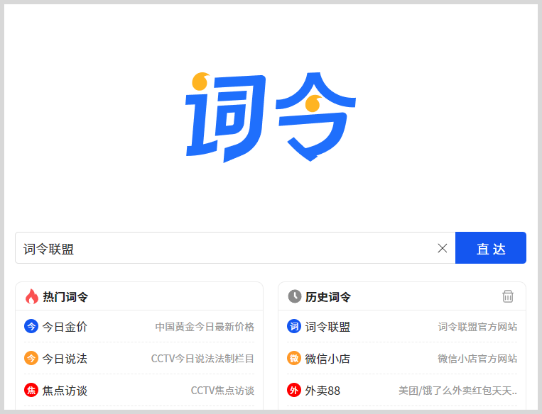Click the 直达 search button

pos(490,248)
